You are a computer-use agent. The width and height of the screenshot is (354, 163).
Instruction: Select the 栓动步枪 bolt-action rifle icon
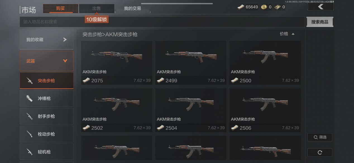[29, 134]
